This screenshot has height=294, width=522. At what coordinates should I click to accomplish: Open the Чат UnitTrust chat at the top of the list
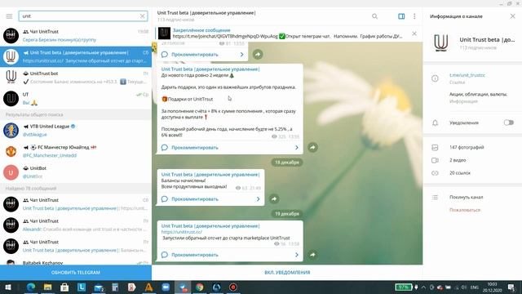pos(76,36)
